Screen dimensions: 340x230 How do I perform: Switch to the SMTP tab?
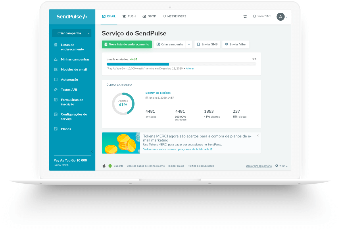coord(149,16)
